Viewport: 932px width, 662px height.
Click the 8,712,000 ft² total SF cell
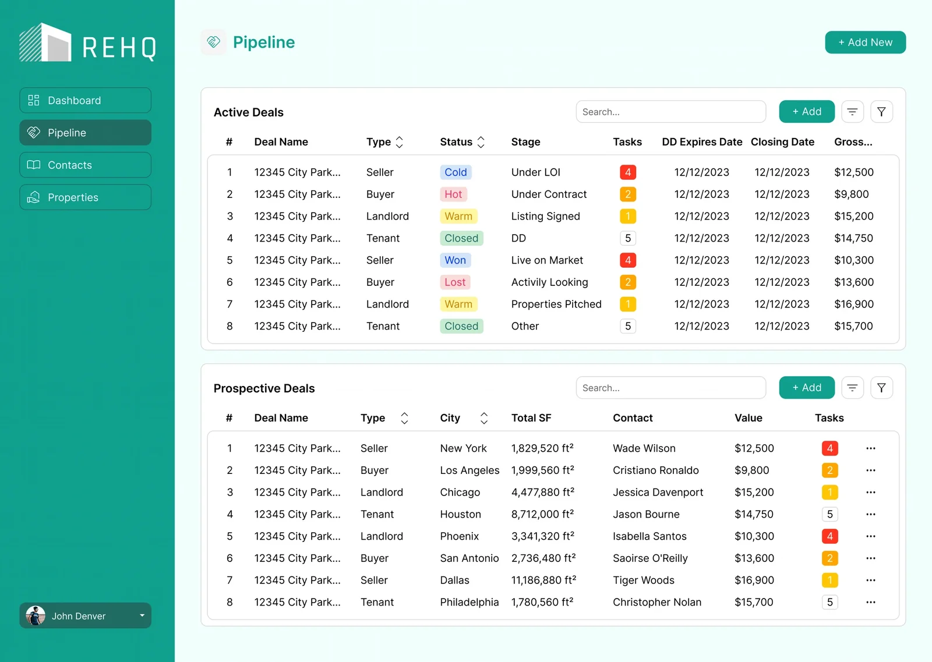click(x=542, y=515)
